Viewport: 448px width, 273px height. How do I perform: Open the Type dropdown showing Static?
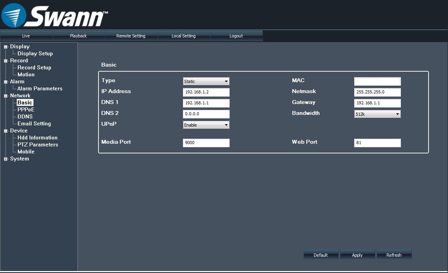pos(206,81)
